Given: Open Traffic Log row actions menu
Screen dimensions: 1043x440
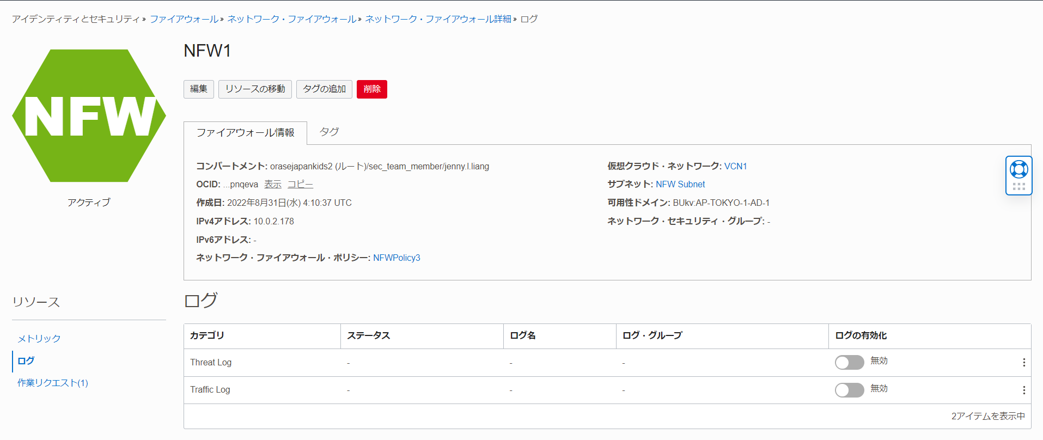Looking at the screenshot, I should 1024,390.
